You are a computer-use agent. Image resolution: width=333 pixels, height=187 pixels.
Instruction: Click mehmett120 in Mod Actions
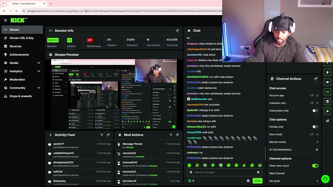(130, 162)
